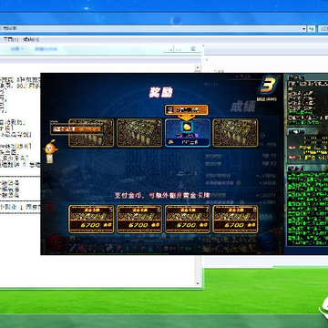Select the revealed gold reward card 3
The height and width of the screenshot is (328, 328).
tap(187, 133)
